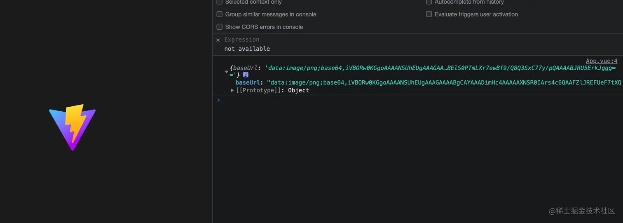Click the blue info icon beside logged object
The image size is (623, 223).
[246, 75]
